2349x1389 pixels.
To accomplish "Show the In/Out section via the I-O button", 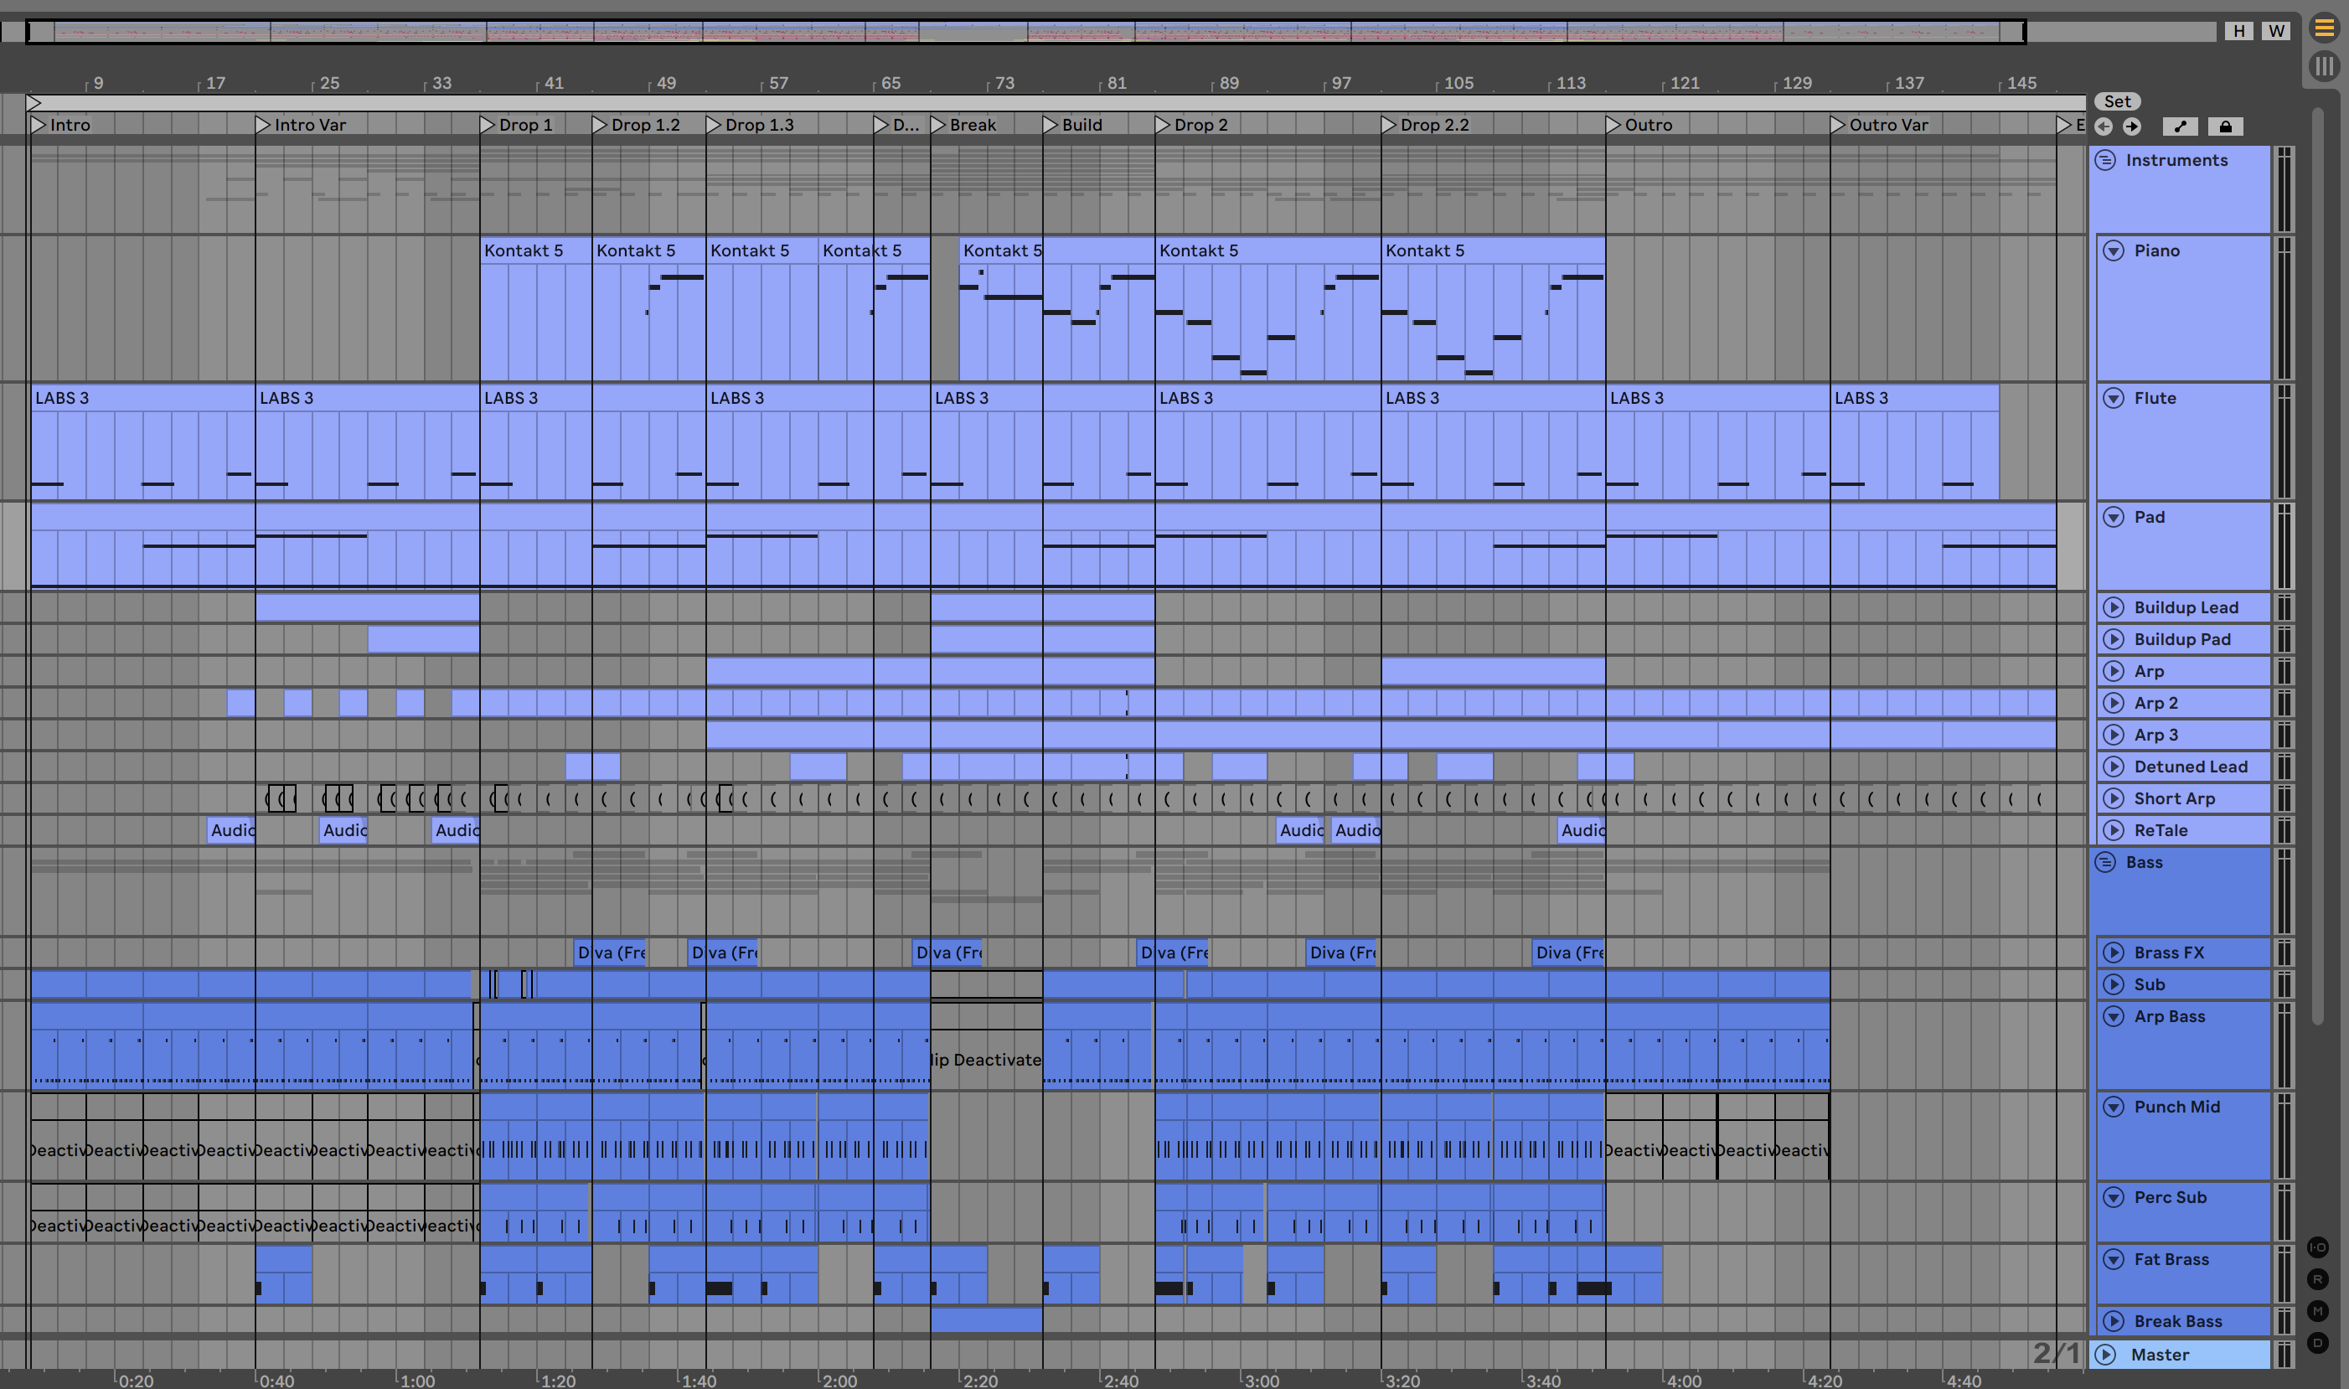I will pos(2317,1247).
